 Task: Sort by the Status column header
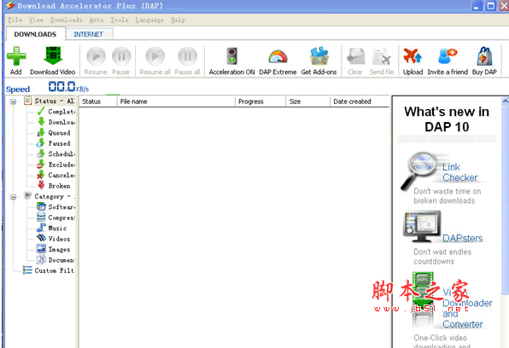(97, 101)
